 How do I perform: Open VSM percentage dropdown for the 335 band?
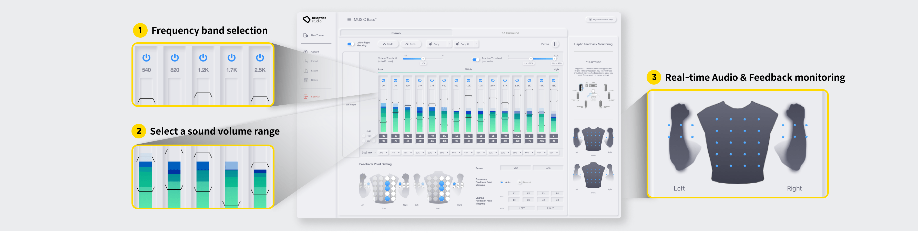pyautogui.click(x=432, y=153)
